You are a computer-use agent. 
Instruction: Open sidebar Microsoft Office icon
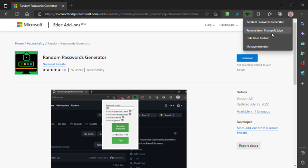point(302,63)
